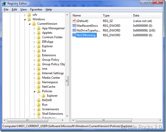
Task: Select the (Default) value name
Action: [82, 21]
